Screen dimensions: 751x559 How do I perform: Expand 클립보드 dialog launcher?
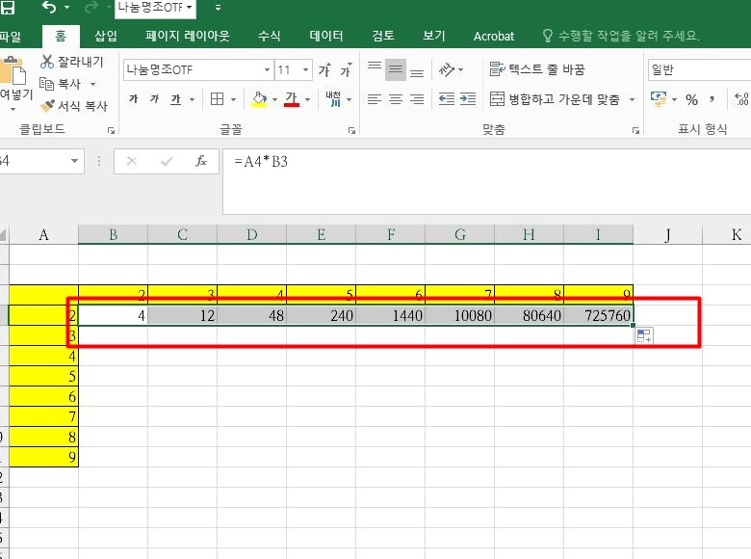tap(111, 130)
